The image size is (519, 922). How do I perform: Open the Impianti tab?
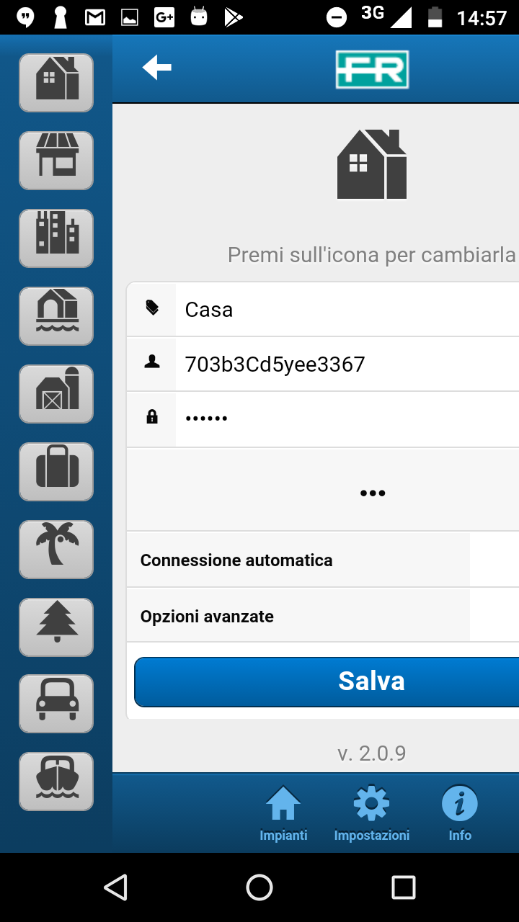tap(283, 814)
